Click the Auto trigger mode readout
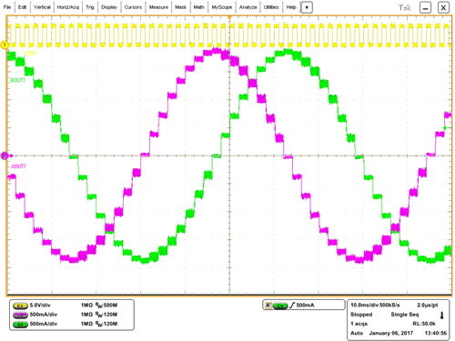The height and width of the screenshot is (341, 455). tap(357, 333)
